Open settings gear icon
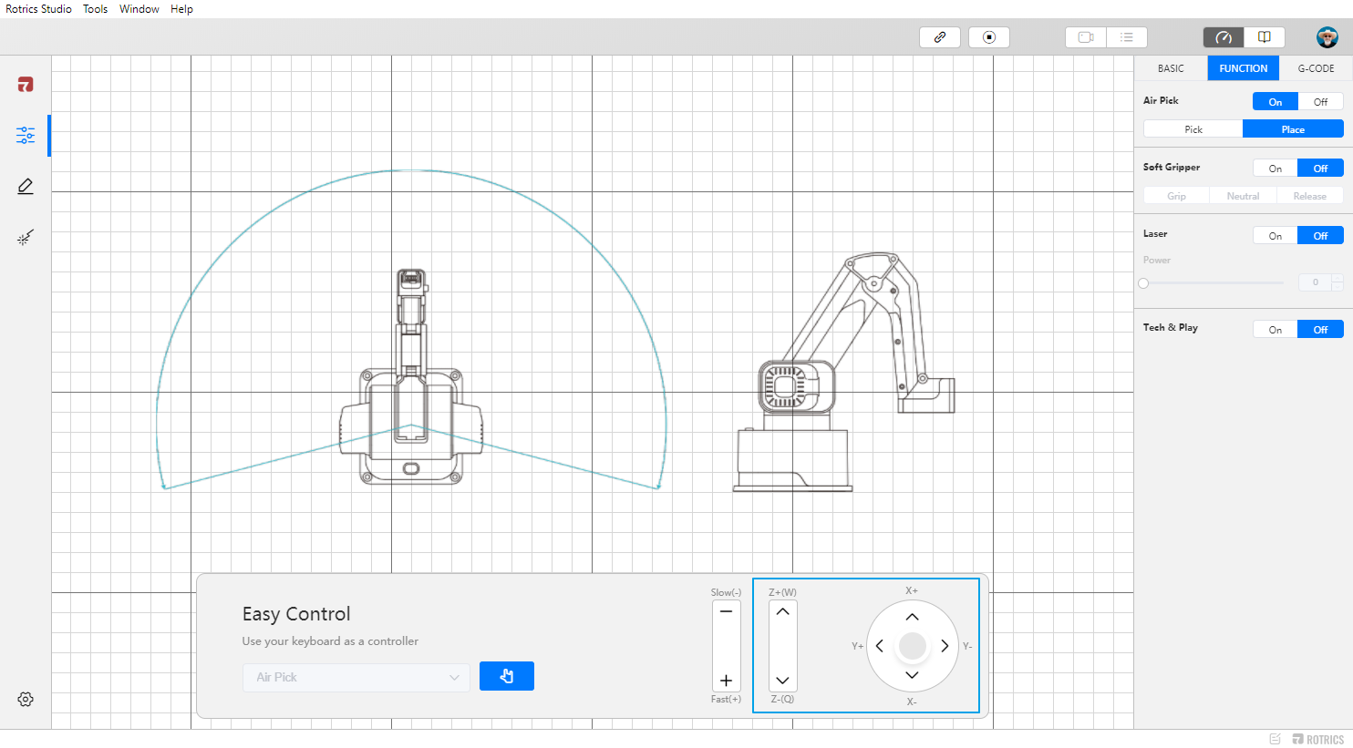Viewport: 1353px width, 748px height. coord(26,699)
